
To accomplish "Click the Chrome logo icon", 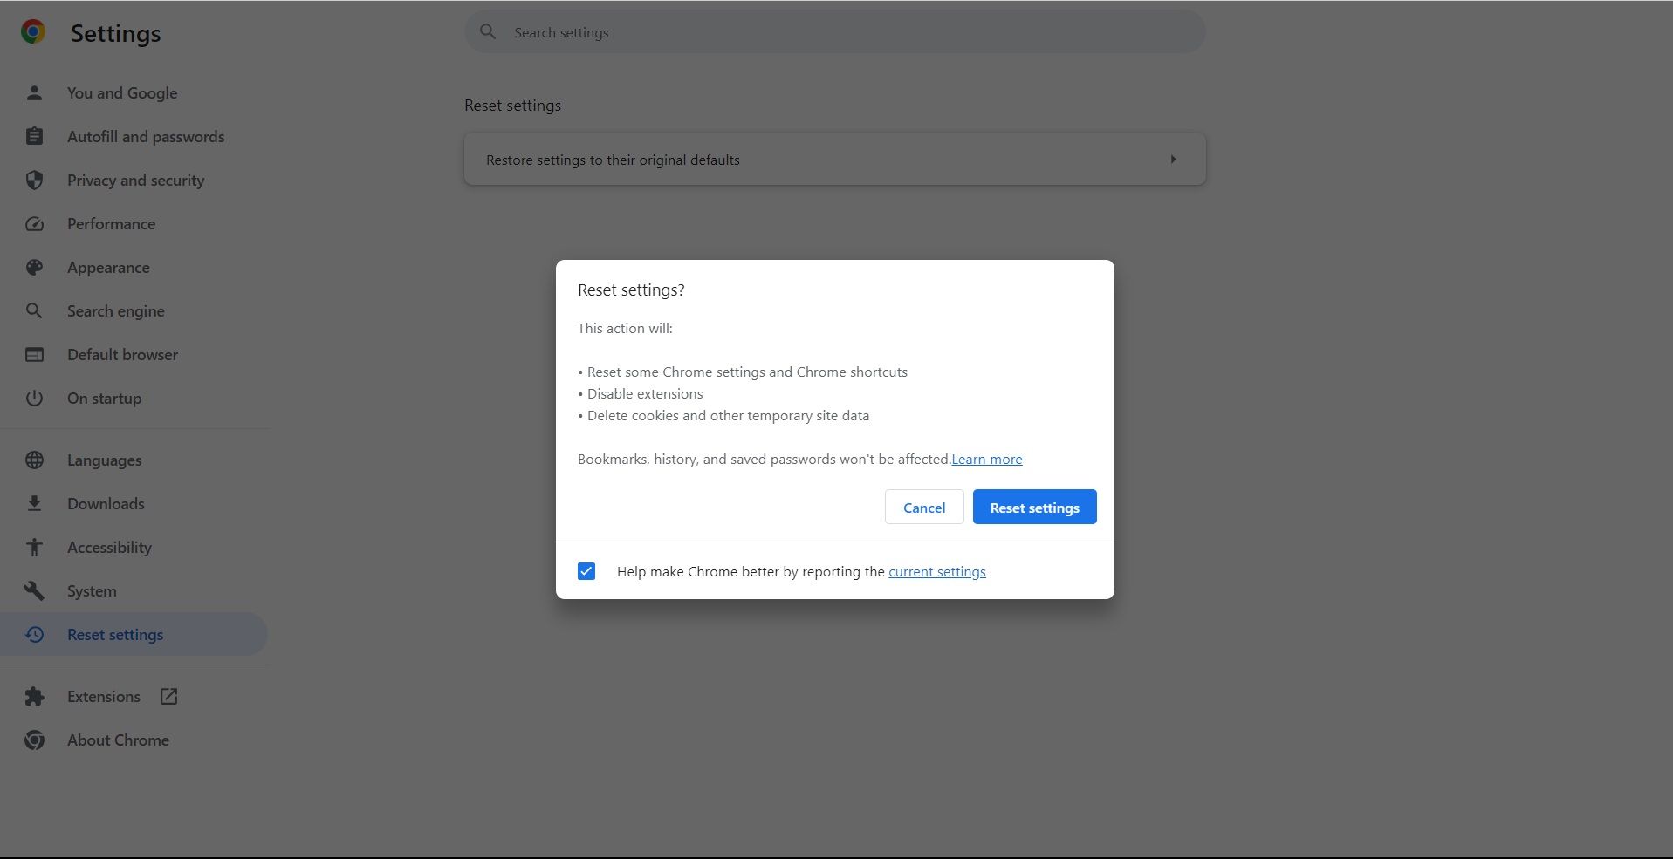I will click(x=33, y=32).
